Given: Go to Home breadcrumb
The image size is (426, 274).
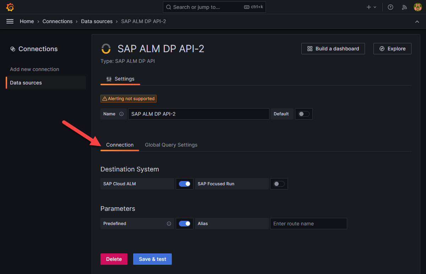Looking at the screenshot, I should point(27,21).
